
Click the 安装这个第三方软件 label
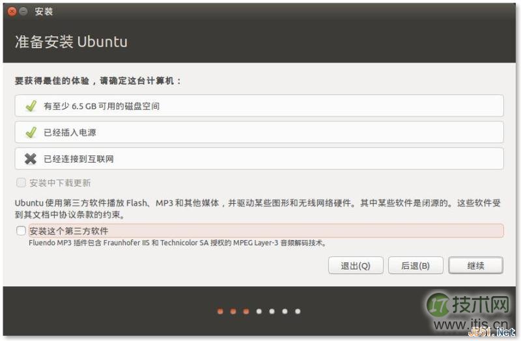(x=69, y=231)
